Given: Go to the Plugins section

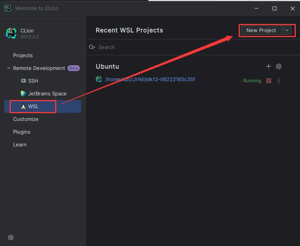Looking at the screenshot, I should 22,132.
